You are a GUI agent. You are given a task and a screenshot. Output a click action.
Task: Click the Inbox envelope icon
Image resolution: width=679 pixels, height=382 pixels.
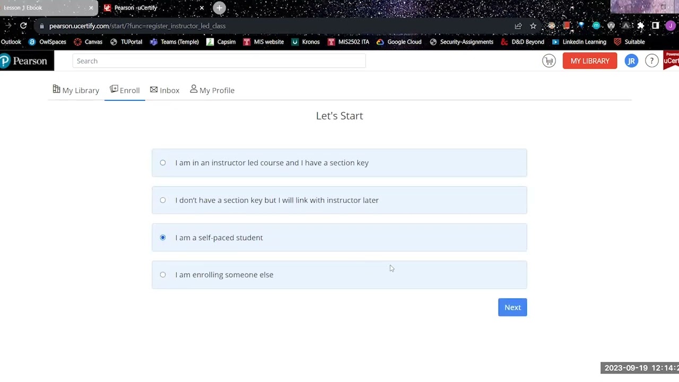(154, 90)
